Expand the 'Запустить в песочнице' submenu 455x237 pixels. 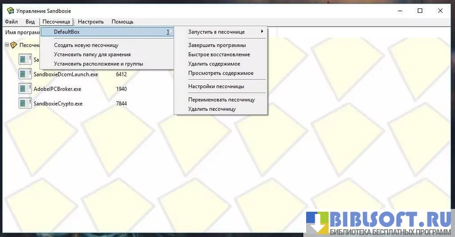click(x=225, y=31)
